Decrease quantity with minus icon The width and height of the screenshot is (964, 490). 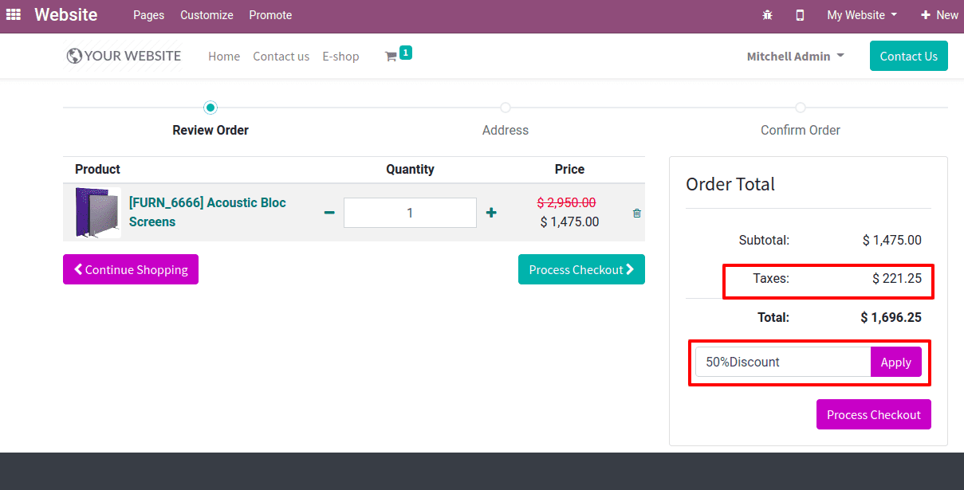point(329,213)
